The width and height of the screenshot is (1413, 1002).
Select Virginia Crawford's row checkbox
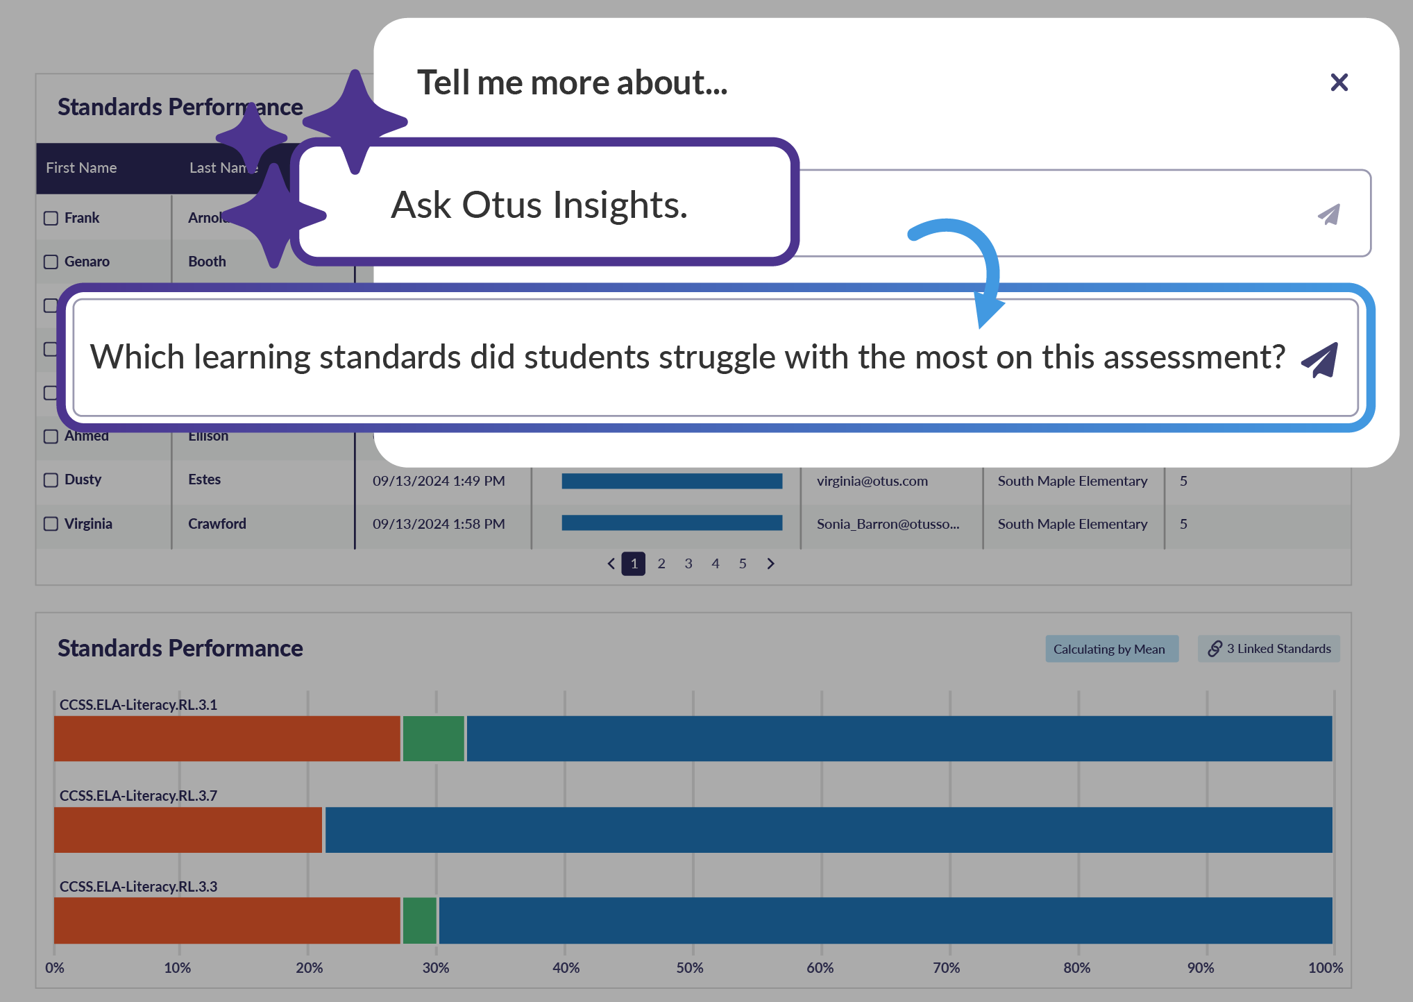(51, 524)
